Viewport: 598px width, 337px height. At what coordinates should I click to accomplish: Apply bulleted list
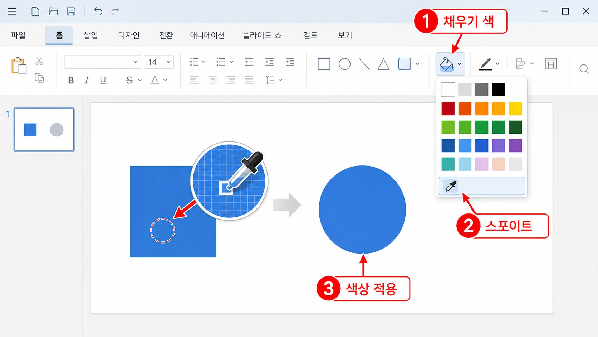pyautogui.click(x=194, y=62)
